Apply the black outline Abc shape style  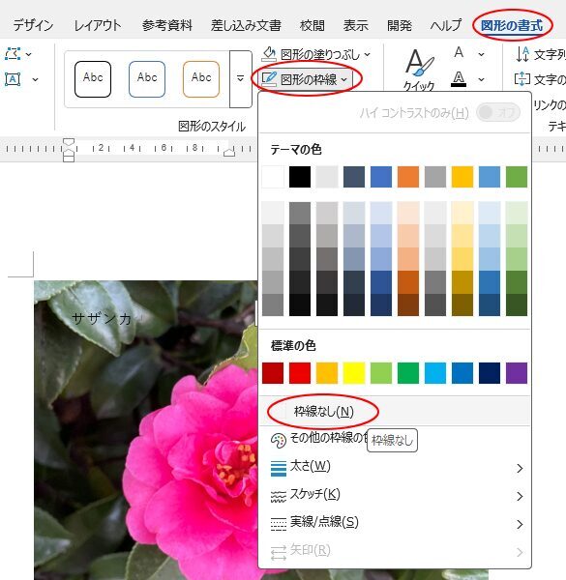pos(93,79)
